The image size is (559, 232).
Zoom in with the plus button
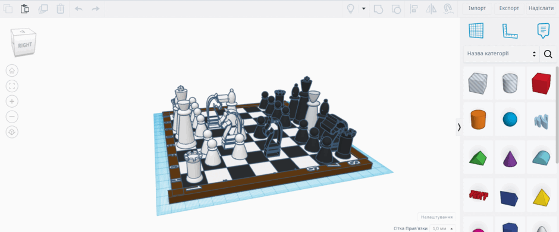click(12, 101)
